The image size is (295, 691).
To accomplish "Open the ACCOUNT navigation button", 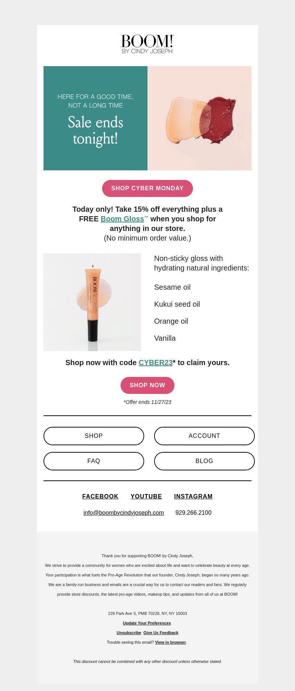I will tap(204, 436).
